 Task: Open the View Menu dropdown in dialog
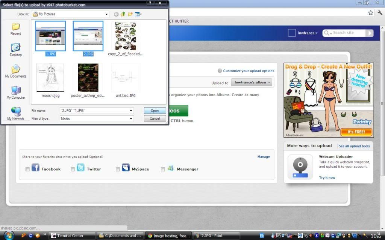pos(138,14)
